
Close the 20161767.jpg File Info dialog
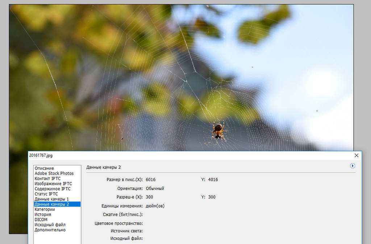click(357, 155)
